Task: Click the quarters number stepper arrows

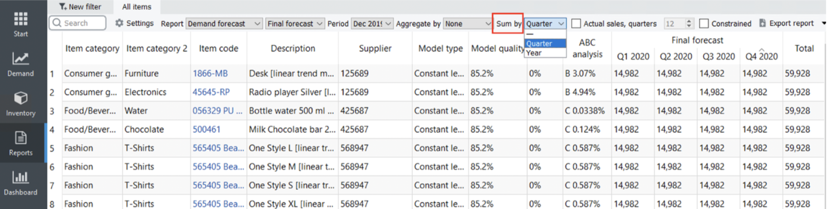Action: pos(689,24)
